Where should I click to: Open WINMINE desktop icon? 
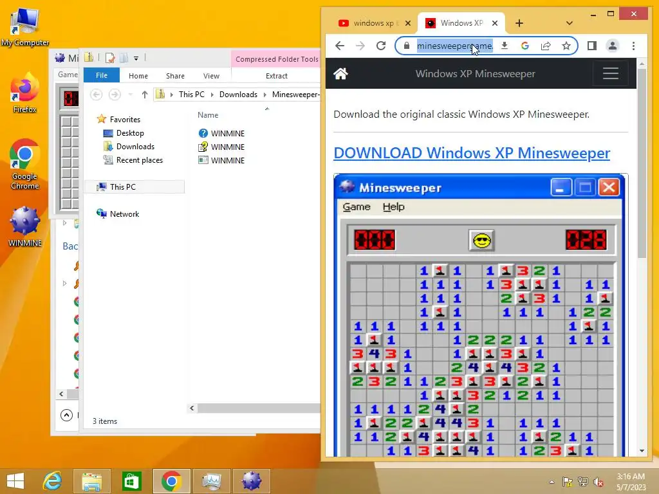[x=24, y=226]
